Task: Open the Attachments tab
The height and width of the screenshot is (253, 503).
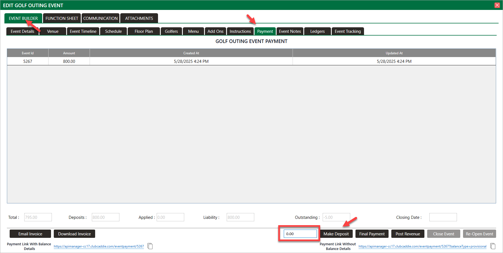Action: 139,18
